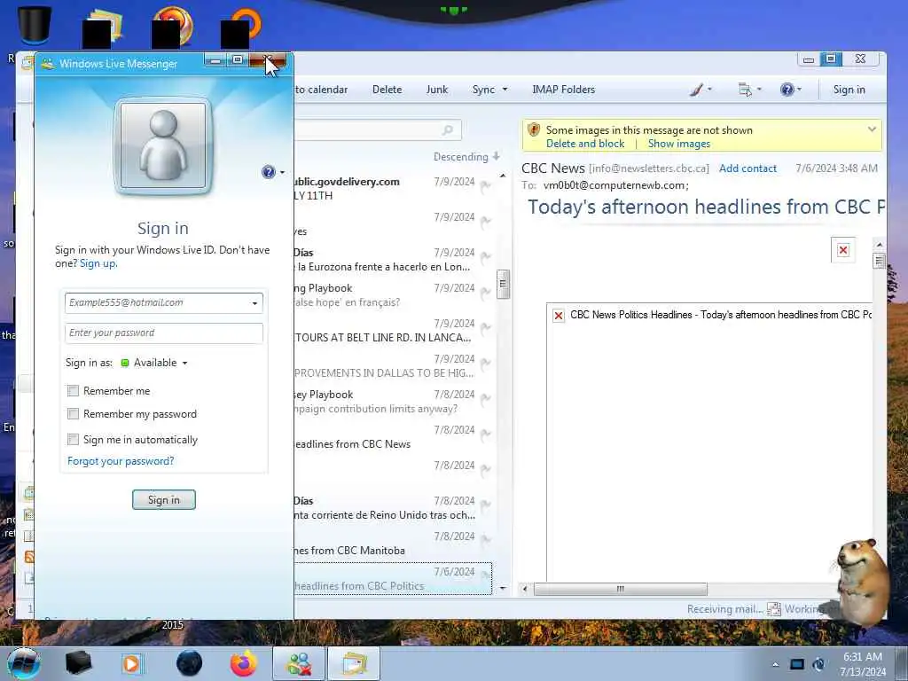Viewport: 908px width, 681px height.
Task: Open dropdown arrow beside Messenger help icon
Action: pyautogui.click(x=283, y=172)
